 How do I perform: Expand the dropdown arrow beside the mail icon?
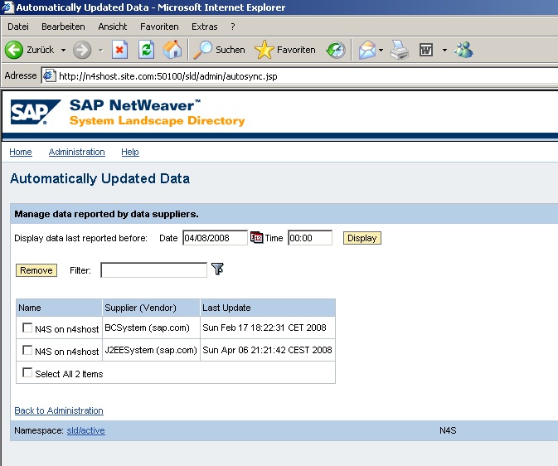381,50
